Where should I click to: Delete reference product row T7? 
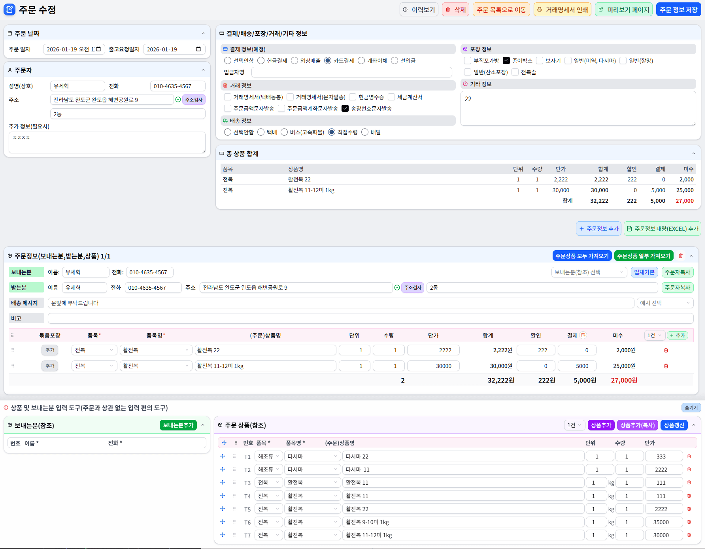[689, 535]
